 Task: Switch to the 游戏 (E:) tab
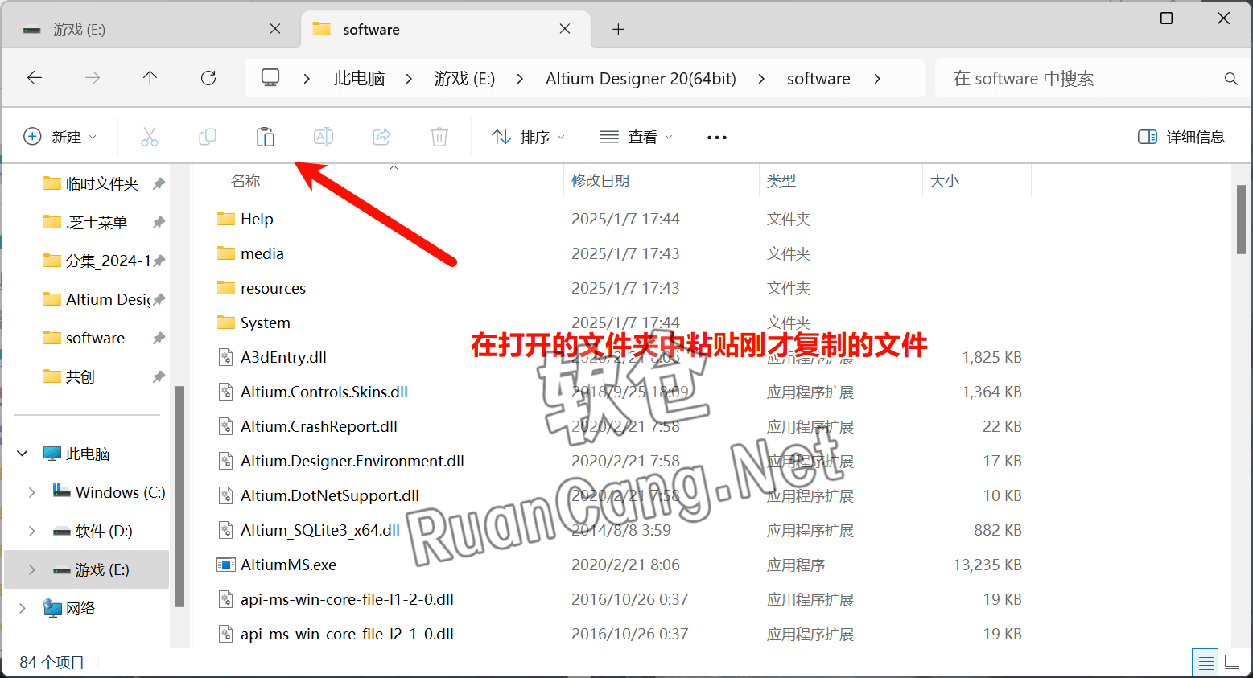coord(151,30)
